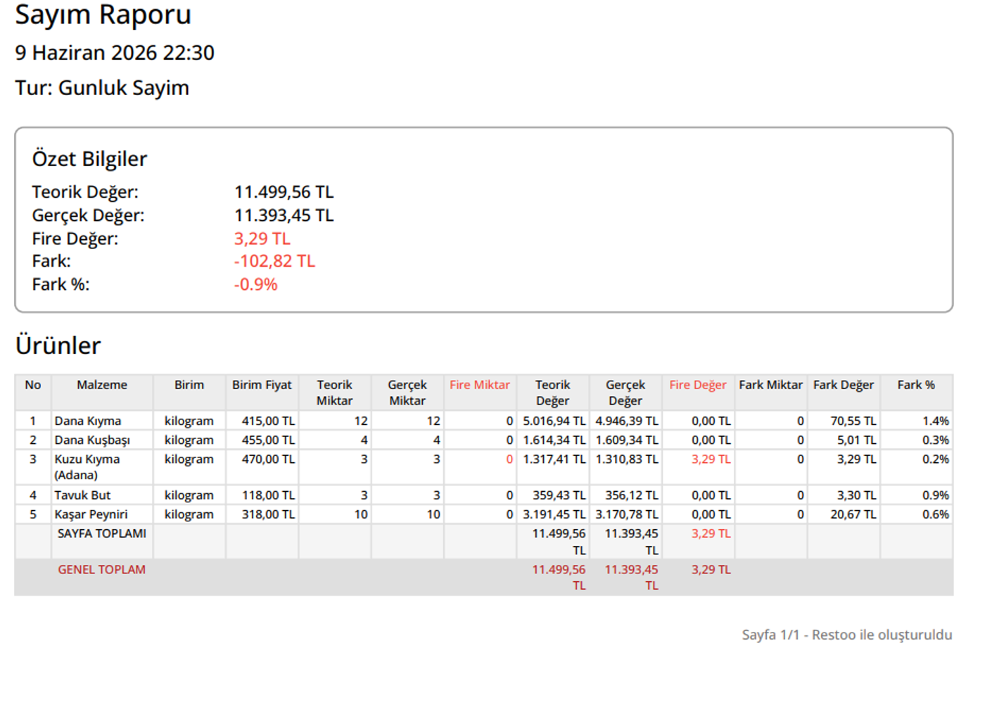Click unit price 455,00 TL
The height and width of the screenshot is (705, 985).
[269, 440]
